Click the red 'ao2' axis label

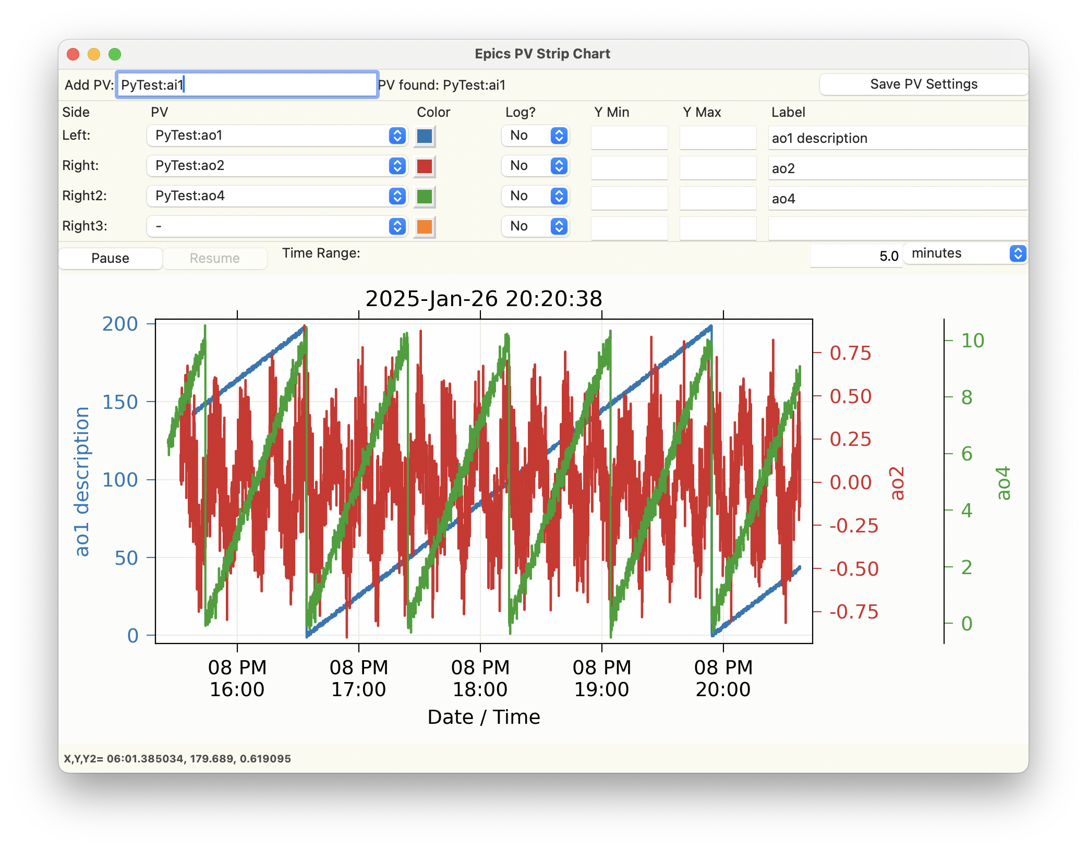coord(897,483)
